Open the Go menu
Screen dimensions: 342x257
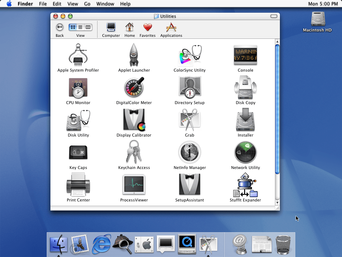pos(87,4)
